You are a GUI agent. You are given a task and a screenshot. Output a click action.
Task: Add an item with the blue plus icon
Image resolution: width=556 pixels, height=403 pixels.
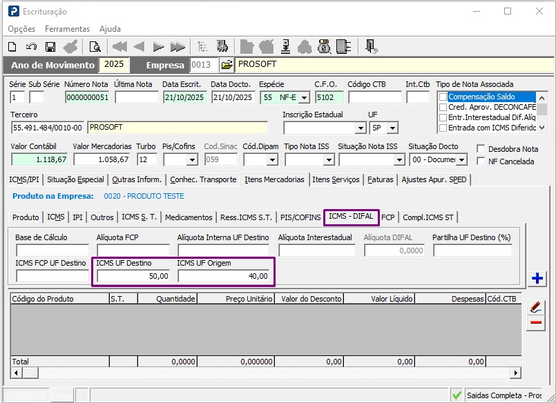[x=537, y=279]
